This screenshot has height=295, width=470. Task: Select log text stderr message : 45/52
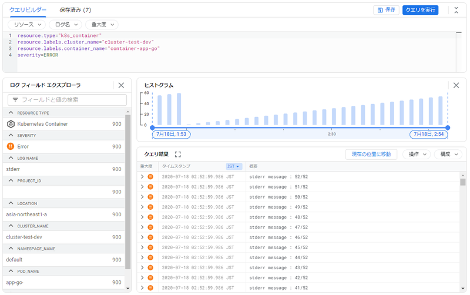[x=278, y=247]
